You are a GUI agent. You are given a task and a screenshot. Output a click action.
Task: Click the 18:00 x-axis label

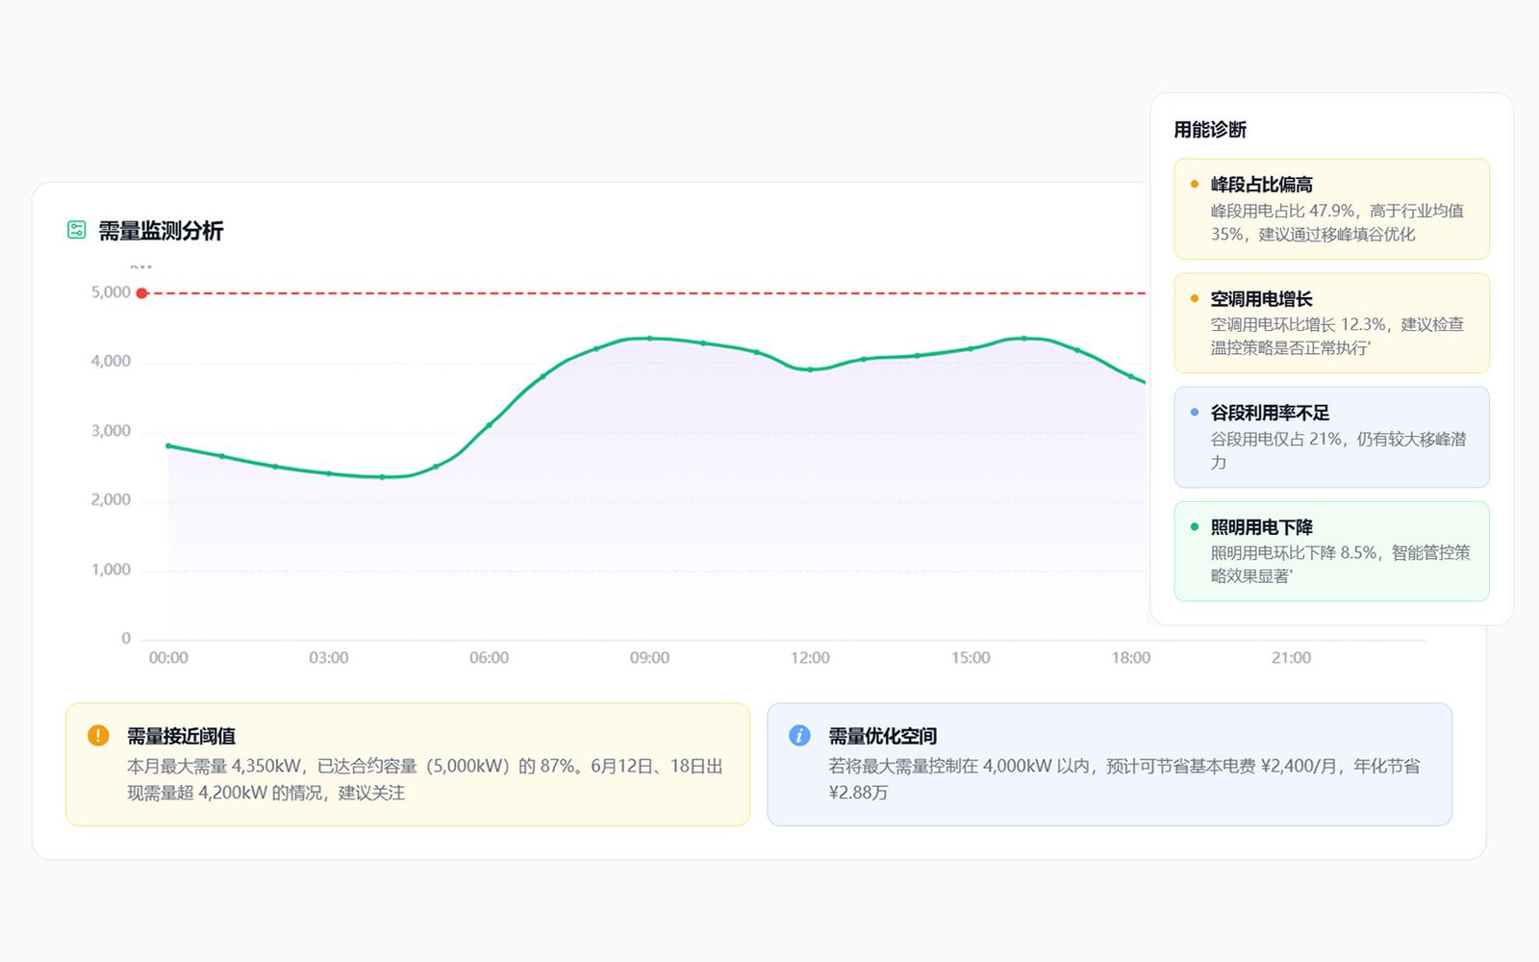point(1131,658)
